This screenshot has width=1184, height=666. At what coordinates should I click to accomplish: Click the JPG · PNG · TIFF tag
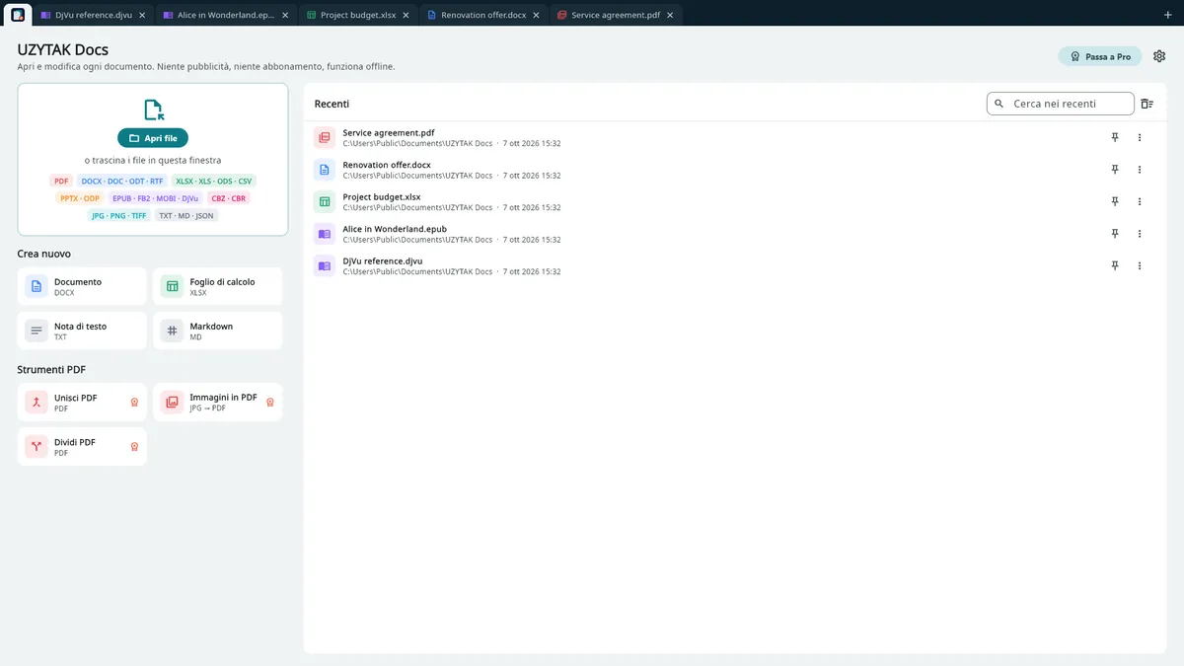(118, 215)
